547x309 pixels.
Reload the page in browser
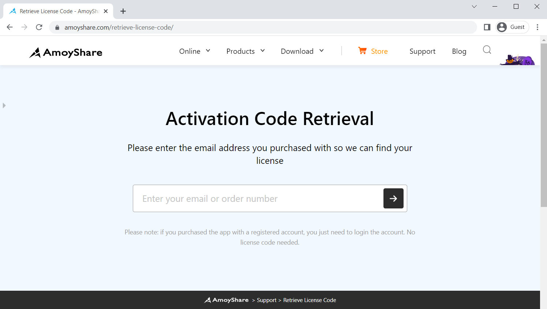[39, 27]
